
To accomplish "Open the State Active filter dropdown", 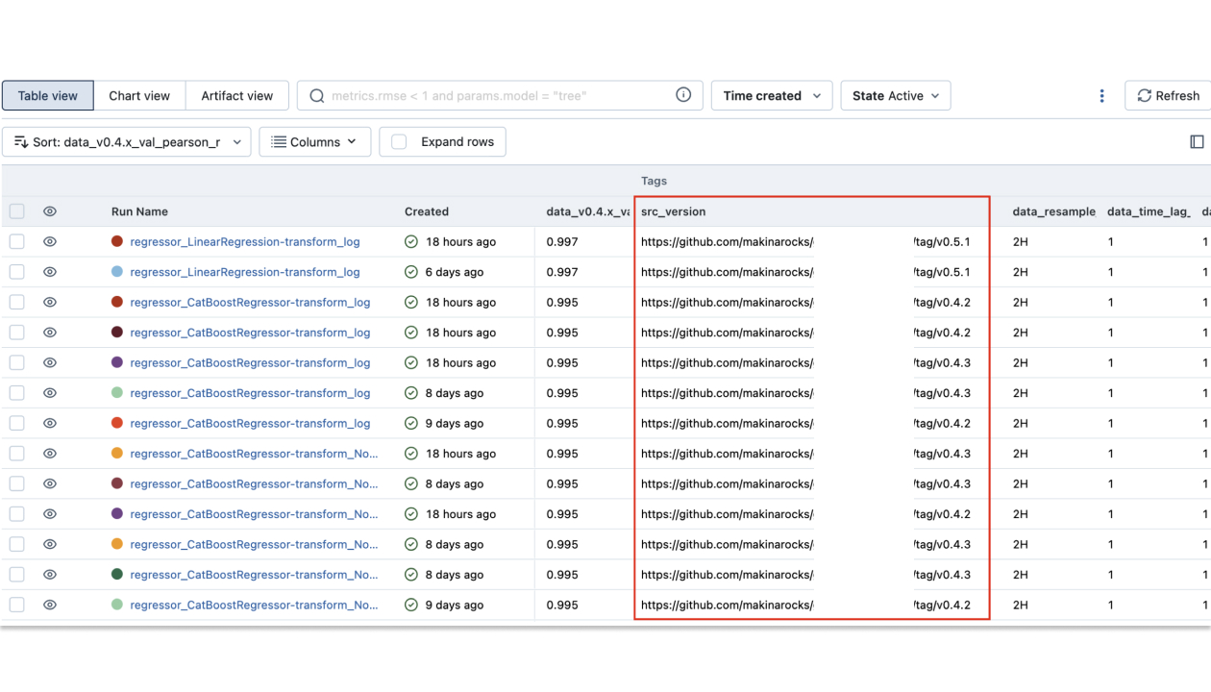I will point(896,96).
